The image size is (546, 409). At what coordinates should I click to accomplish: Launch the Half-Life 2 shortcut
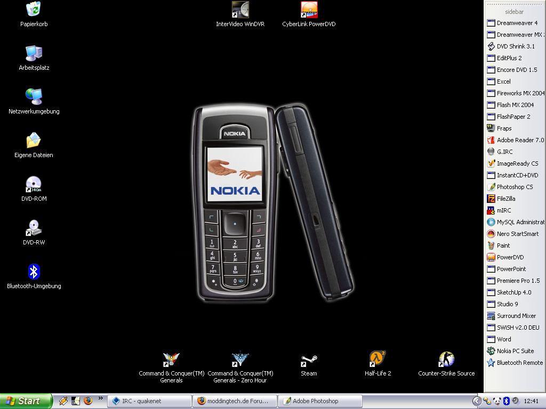378,360
